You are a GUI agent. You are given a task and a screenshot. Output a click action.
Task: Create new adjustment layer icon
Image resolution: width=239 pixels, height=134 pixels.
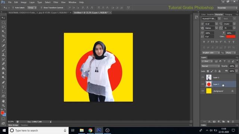[x=219, y=122]
